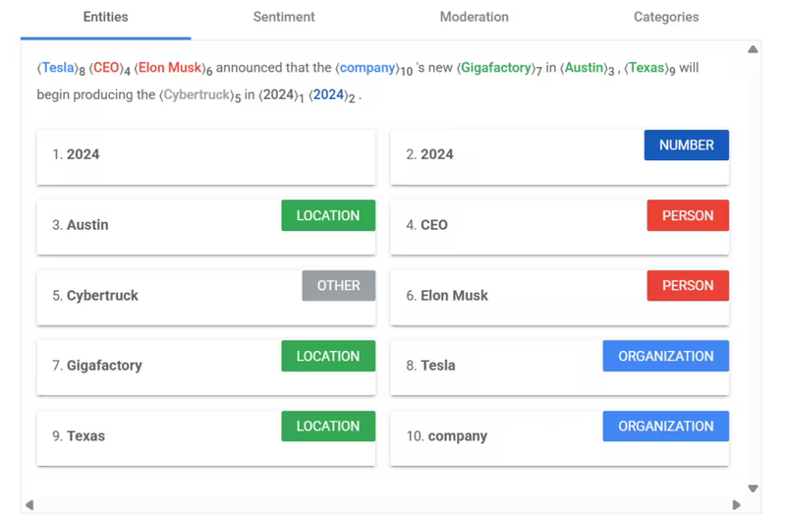Select the Tesla entity in the sentence
Image resolution: width=786 pixels, height=520 pixels.
tap(58, 68)
